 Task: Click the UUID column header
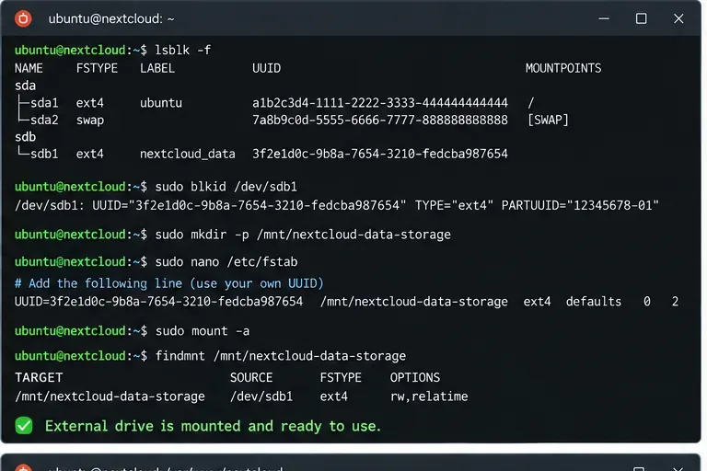point(266,68)
